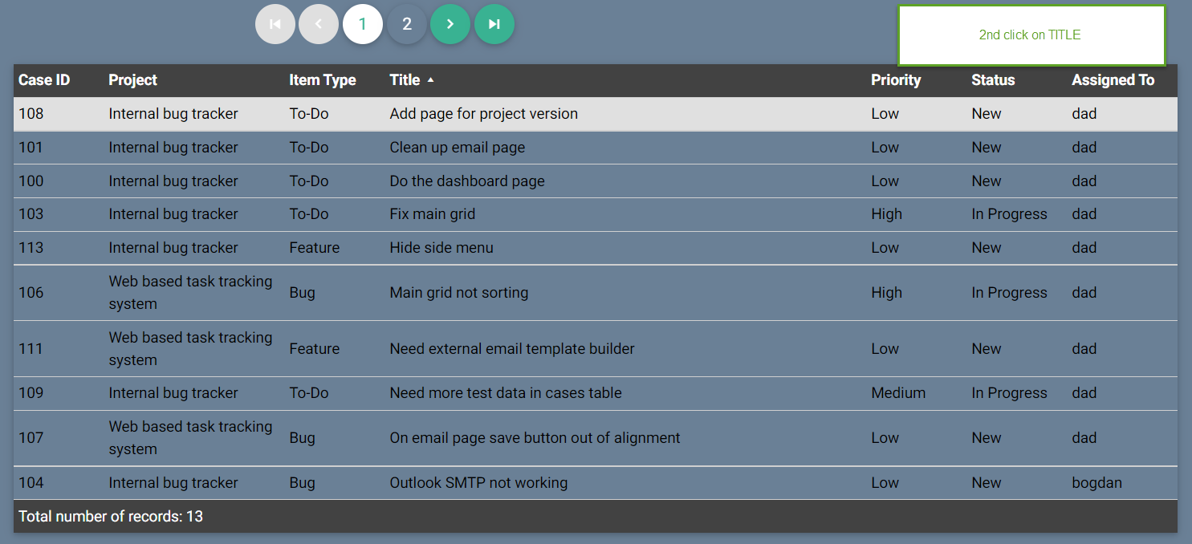Click 'On email page save button out of alignment'
1192x544 pixels.
[x=535, y=438]
